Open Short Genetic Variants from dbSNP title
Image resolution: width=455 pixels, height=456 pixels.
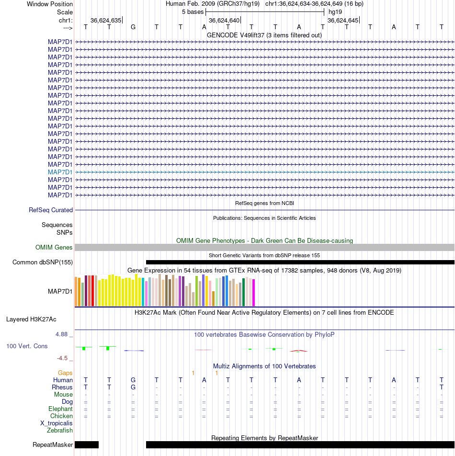tap(264, 255)
